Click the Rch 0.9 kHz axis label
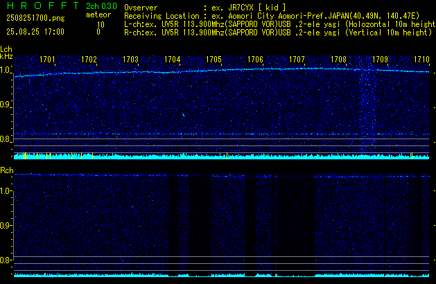The width and height of the screenshot is (436, 284). (6, 225)
